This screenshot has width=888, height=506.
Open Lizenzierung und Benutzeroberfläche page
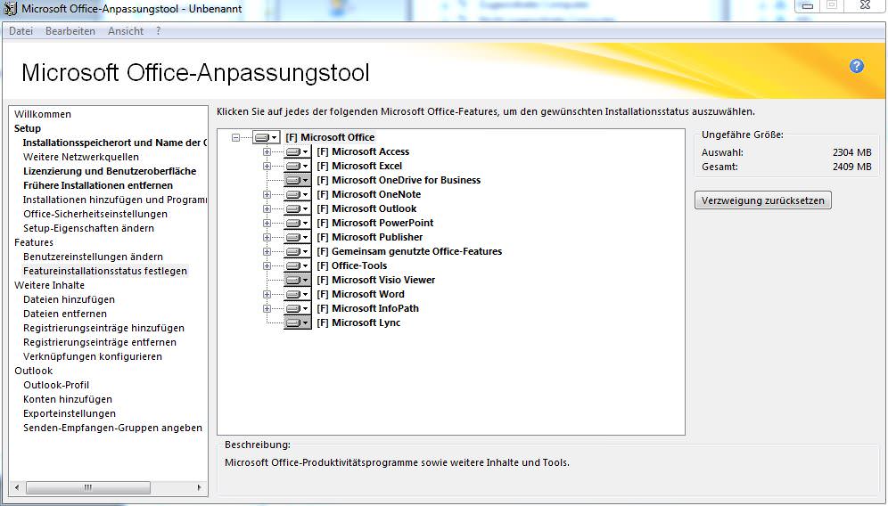110,171
